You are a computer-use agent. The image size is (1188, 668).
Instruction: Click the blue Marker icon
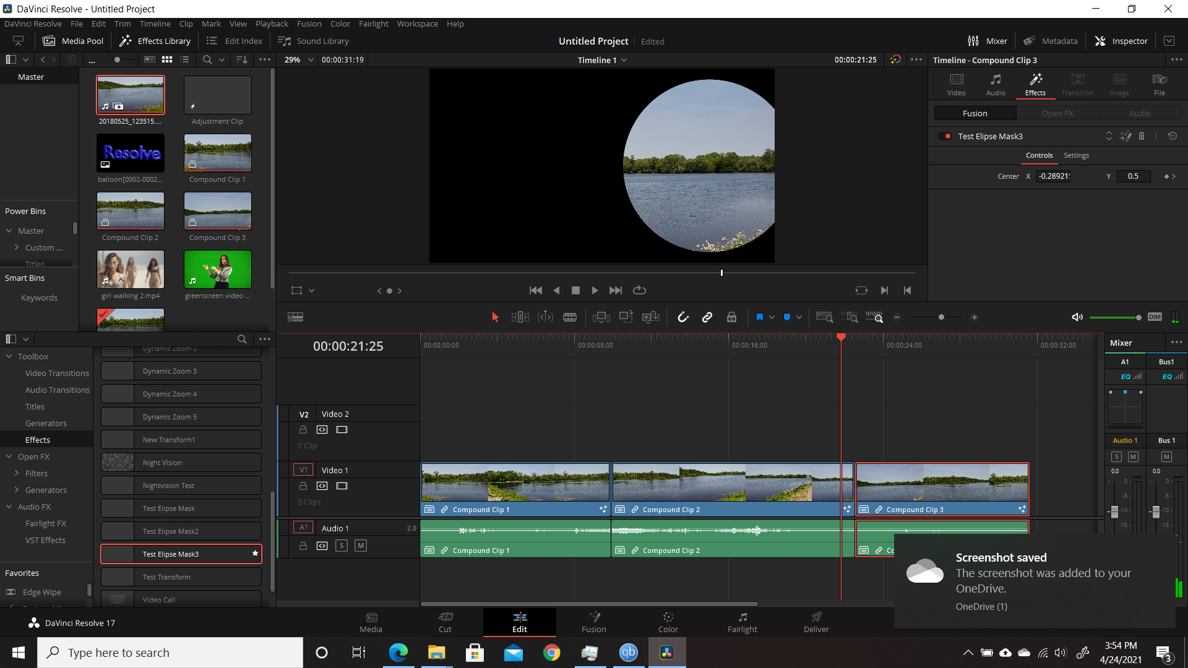point(787,317)
